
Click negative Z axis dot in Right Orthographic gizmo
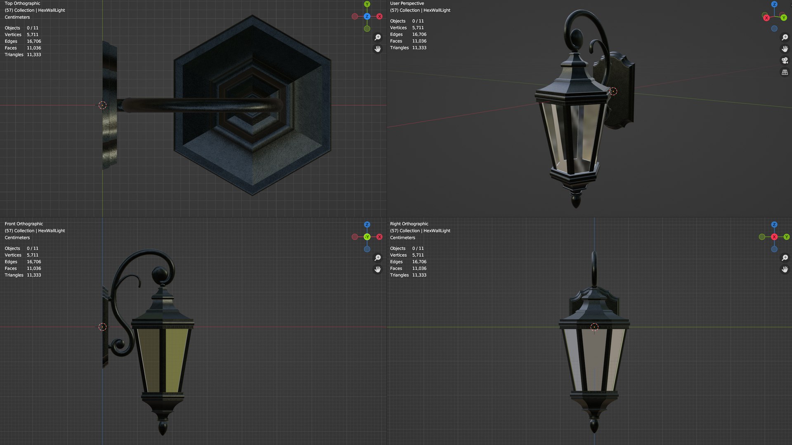click(x=774, y=249)
